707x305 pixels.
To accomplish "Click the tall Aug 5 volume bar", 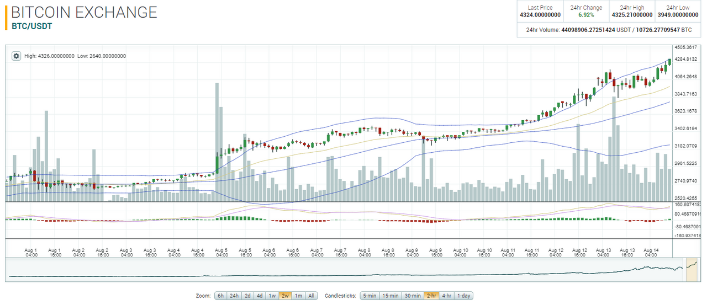I will pos(217,142).
